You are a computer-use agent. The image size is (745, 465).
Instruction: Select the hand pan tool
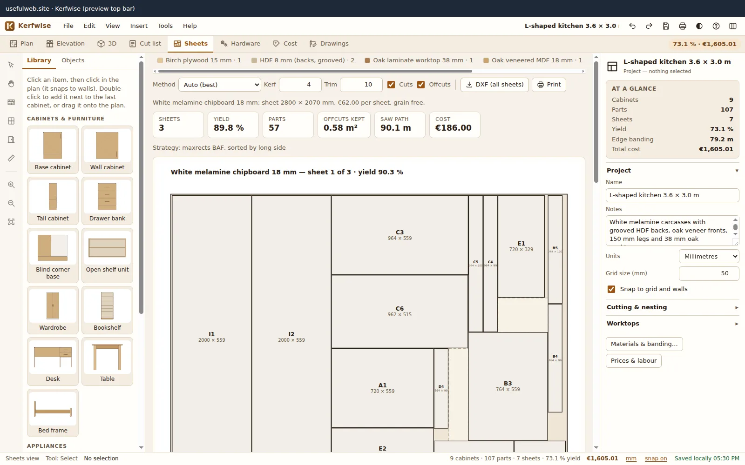11,84
